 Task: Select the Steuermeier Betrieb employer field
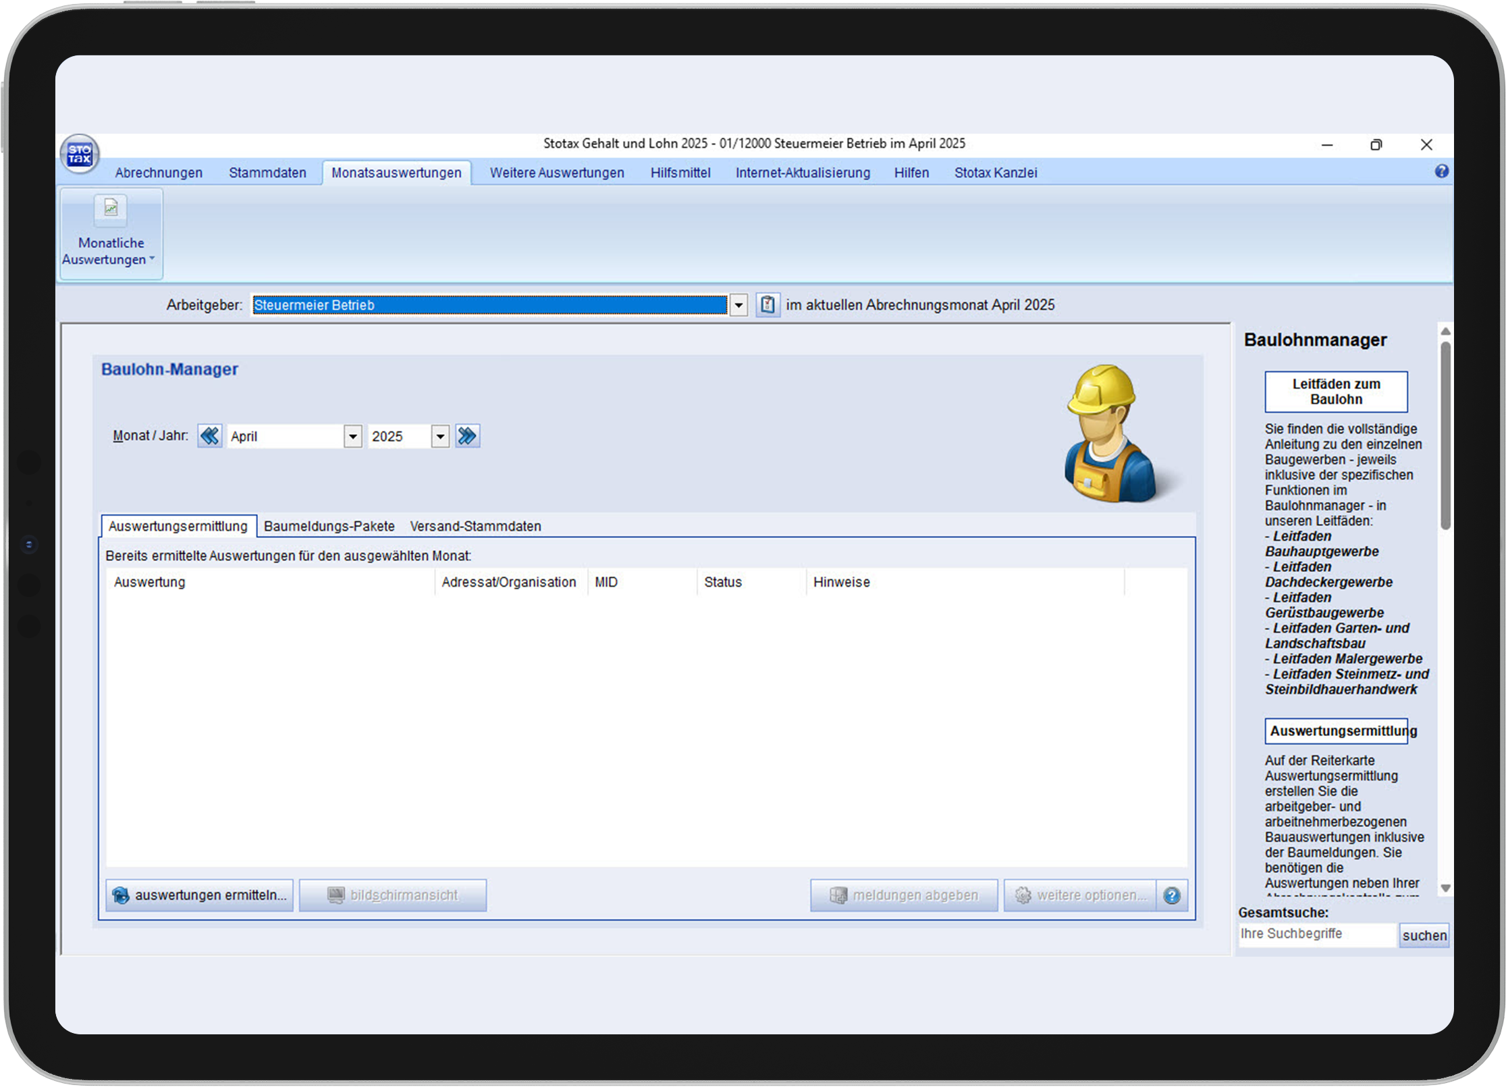(489, 305)
